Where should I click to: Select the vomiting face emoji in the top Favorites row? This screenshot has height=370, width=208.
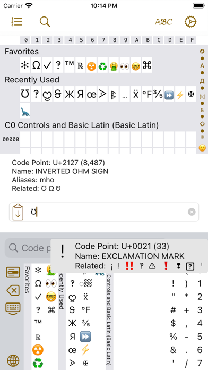[114, 65]
